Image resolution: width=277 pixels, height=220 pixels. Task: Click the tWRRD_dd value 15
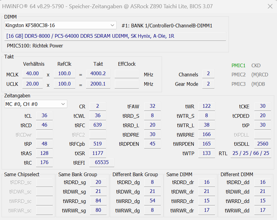(x=263, y=201)
